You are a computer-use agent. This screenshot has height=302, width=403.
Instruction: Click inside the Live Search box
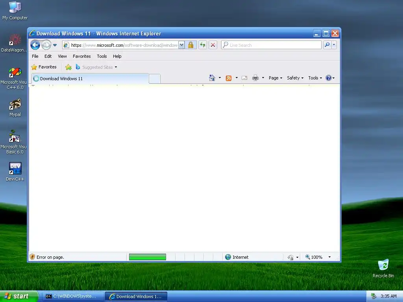click(271, 45)
